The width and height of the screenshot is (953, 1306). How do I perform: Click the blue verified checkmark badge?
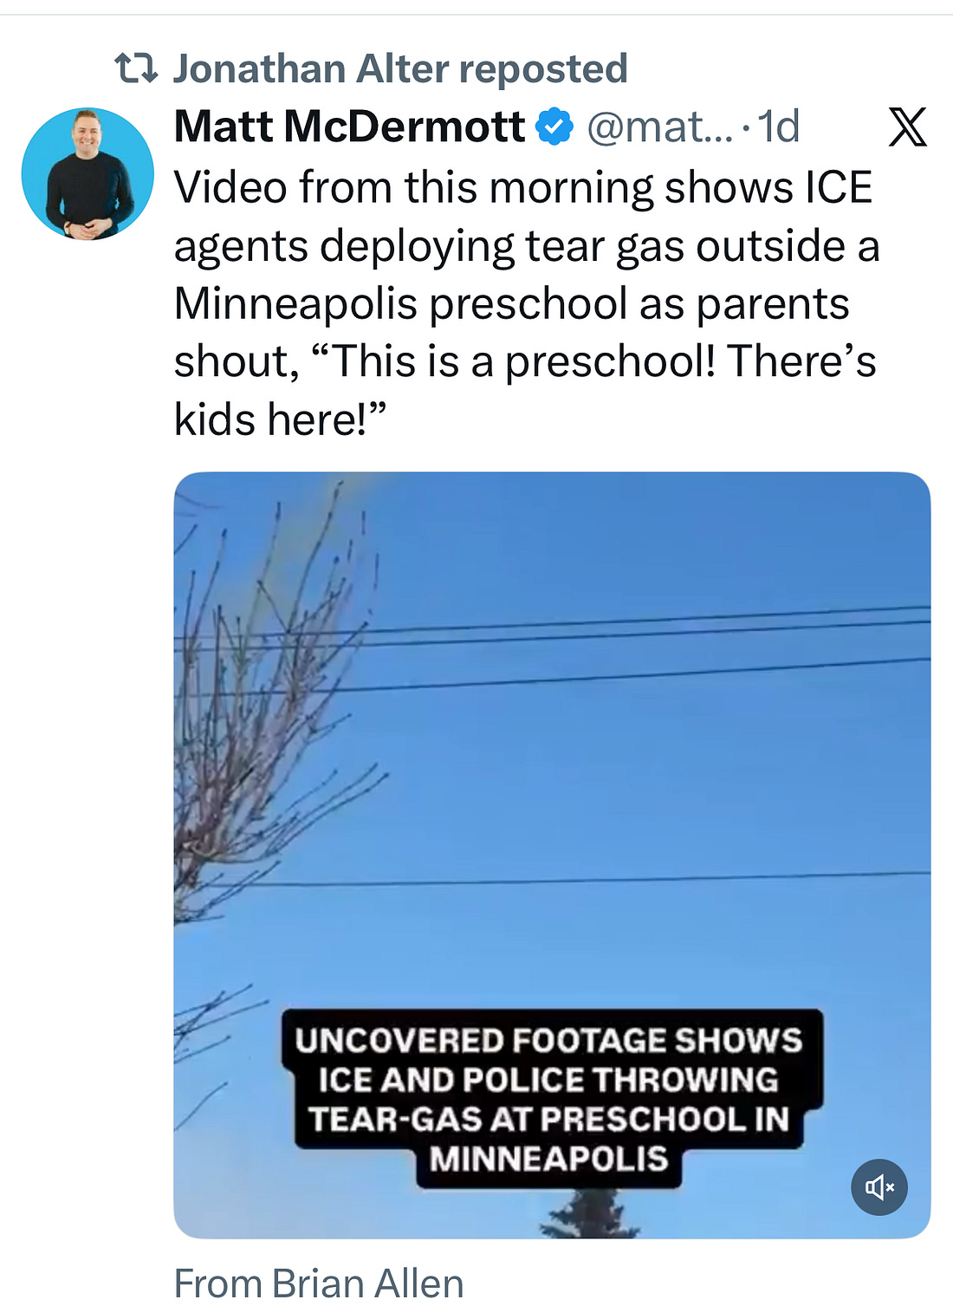pos(554,127)
